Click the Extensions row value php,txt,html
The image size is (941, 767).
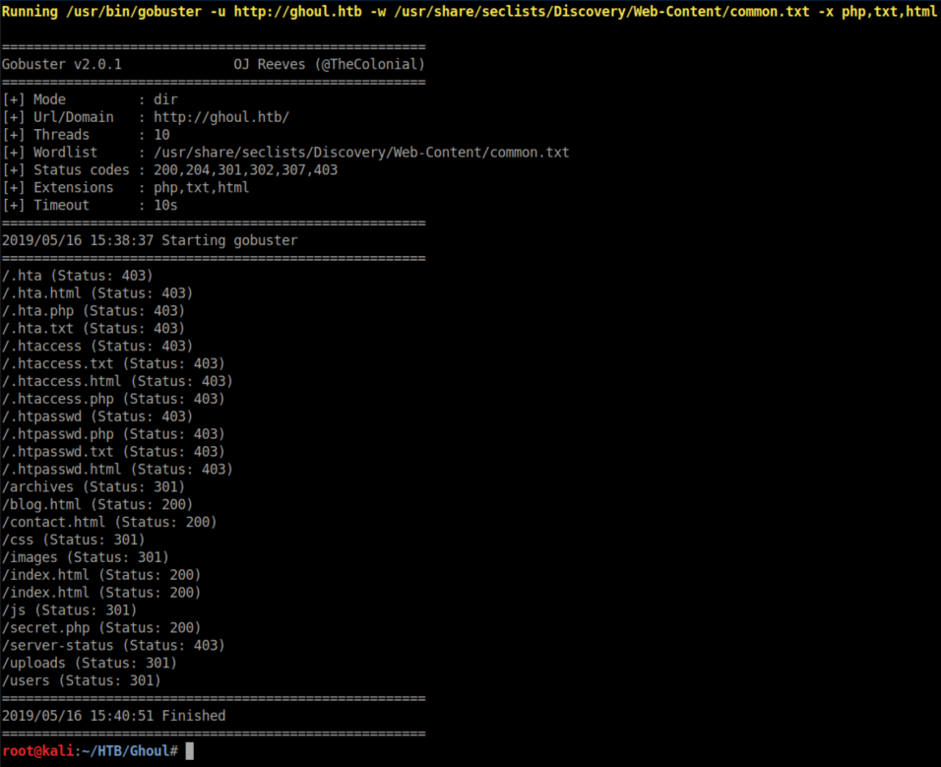[x=201, y=187]
